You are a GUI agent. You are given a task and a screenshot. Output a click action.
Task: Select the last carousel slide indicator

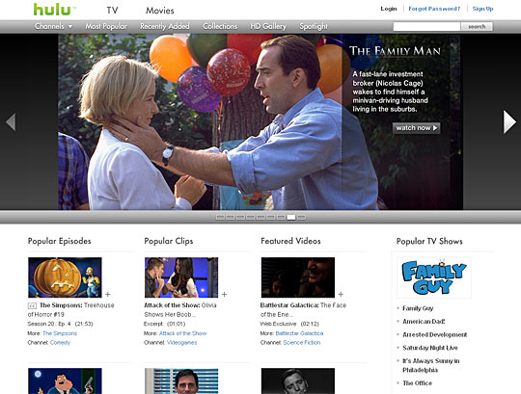tap(301, 218)
